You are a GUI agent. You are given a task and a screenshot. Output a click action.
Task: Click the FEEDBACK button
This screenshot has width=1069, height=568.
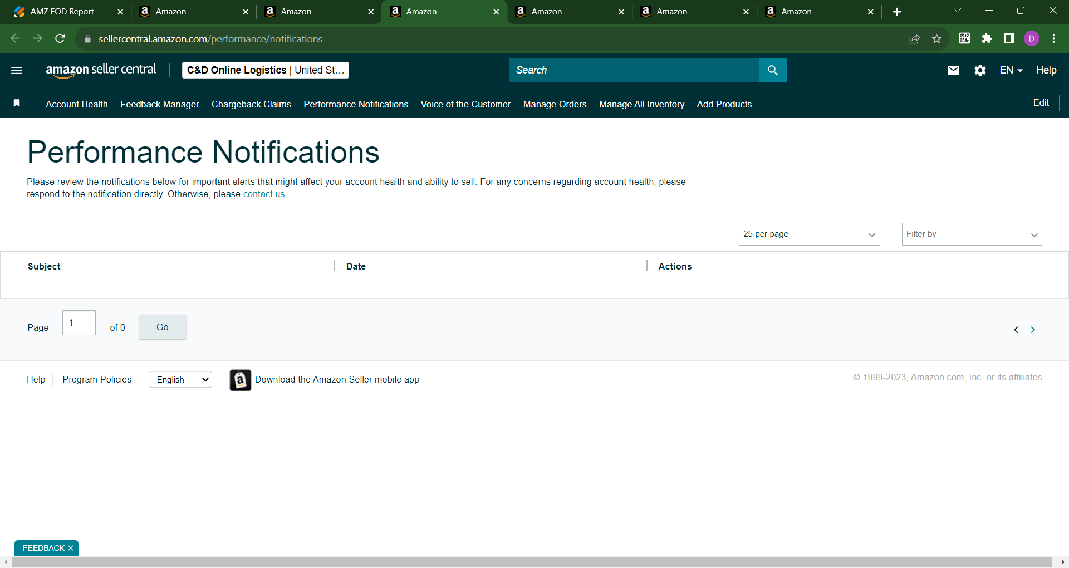44,548
